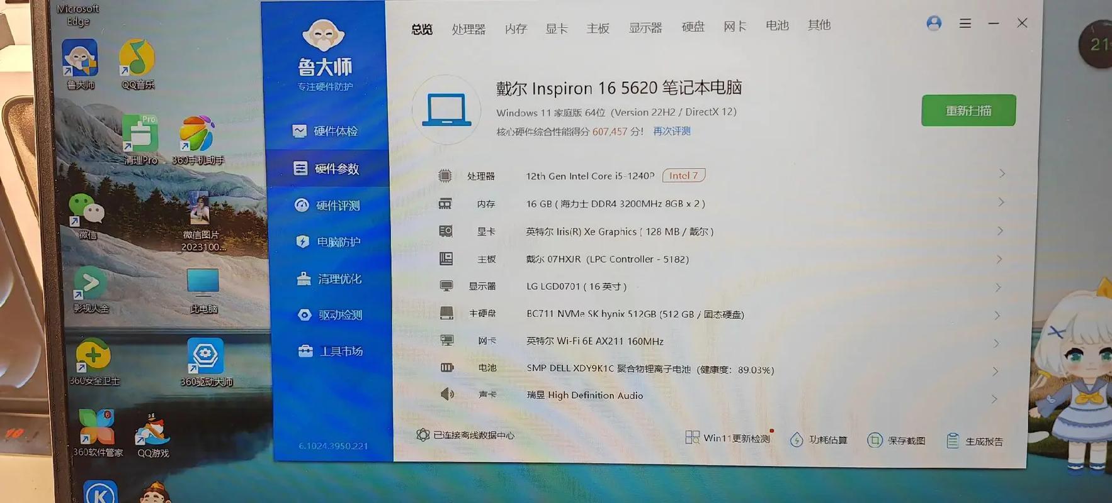The height and width of the screenshot is (503, 1112).
Task: Select 硬件评测 sidebar item
Action: [328, 206]
